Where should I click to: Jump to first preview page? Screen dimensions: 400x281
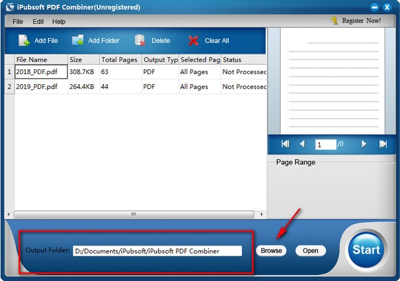[285, 144]
